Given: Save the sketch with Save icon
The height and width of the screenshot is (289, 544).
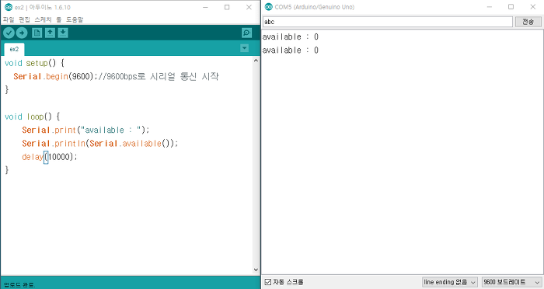Looking at the screenshot, I should (x=63, y=33).
